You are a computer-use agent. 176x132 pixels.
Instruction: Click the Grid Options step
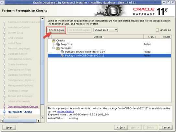pyautogui.click(x=15, y=38)
